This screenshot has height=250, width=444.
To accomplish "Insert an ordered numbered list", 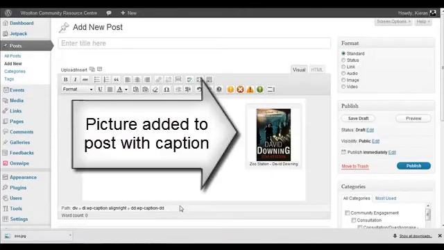I will [x=106, y=80].
